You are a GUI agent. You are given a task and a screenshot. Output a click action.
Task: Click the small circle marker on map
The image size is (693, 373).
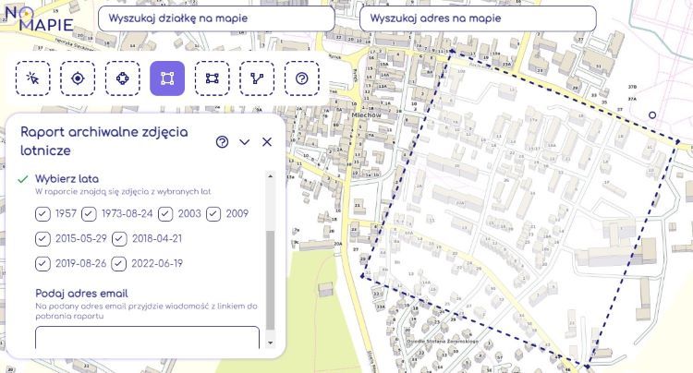click(x=652, y=115)
